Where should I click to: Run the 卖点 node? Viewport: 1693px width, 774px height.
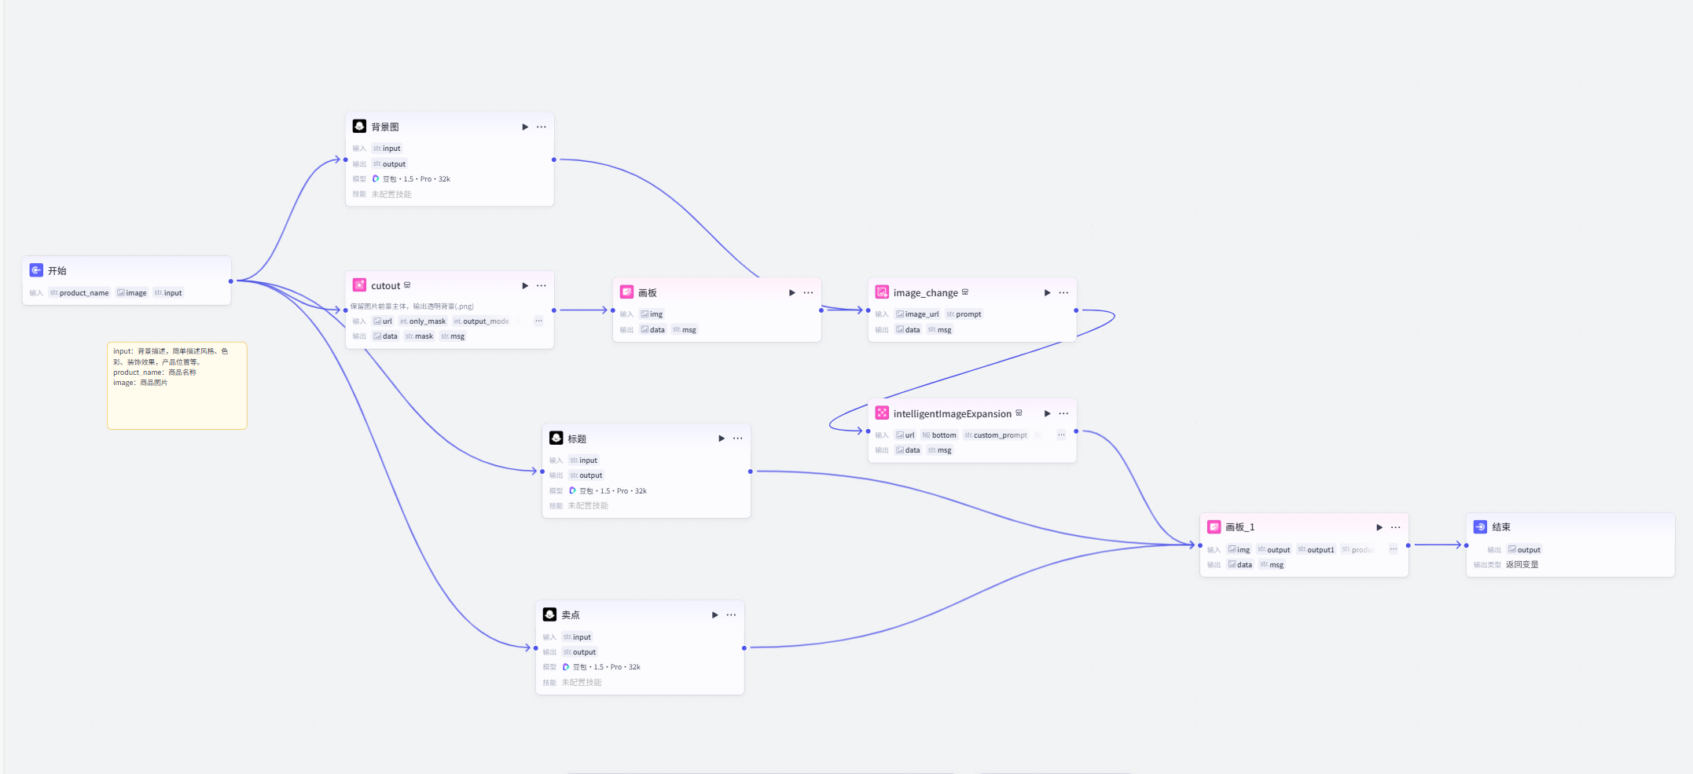tap(714, 615)
